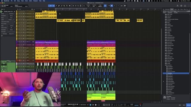Select the Bend tool in the toolbar
This screenshot has width=191, height=107.
[x=67, y=6]
